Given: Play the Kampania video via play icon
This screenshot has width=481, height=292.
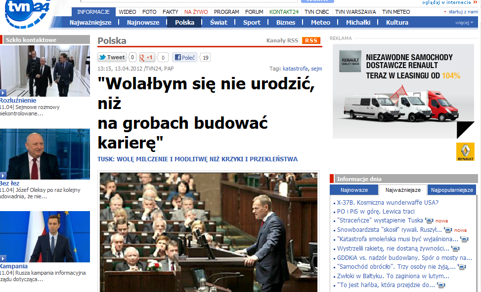Looking at the screenshot, I should pos(3,258).
